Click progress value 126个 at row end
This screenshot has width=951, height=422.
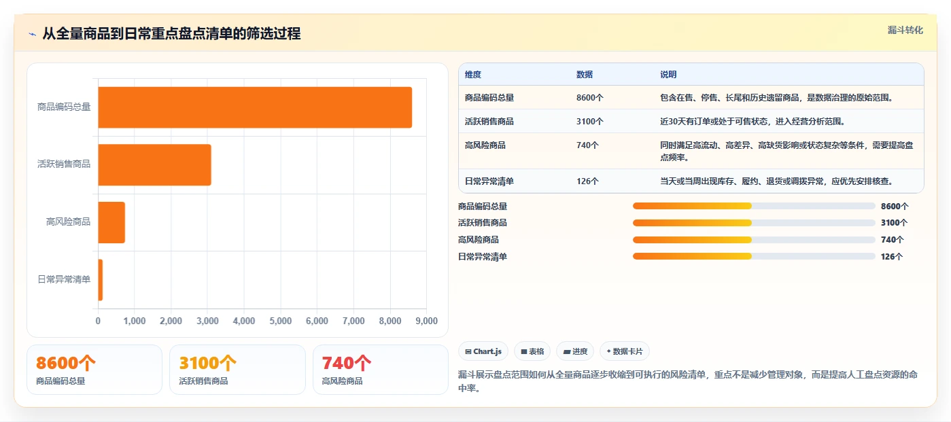(892, 257)
